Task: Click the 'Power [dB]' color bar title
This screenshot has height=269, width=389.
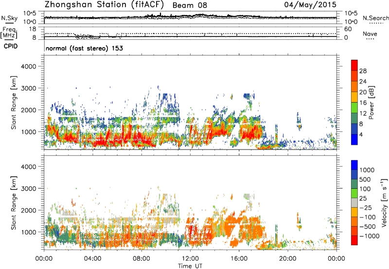Action: point(371,102)
